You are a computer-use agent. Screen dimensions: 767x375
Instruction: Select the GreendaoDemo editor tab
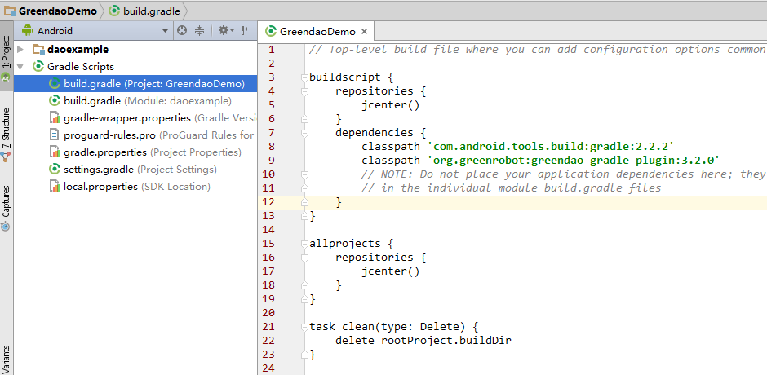[317, 31]
